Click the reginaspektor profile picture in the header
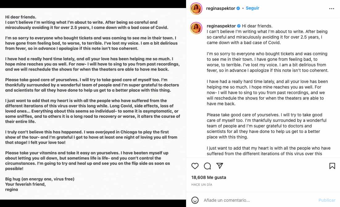This screenshot has height=207, width=340. tap(196, 9)
